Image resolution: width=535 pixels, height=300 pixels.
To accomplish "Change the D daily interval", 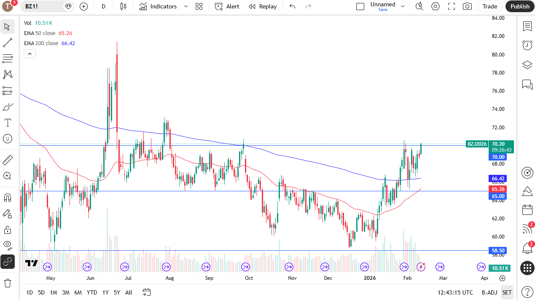I will (x=104, y=6).
